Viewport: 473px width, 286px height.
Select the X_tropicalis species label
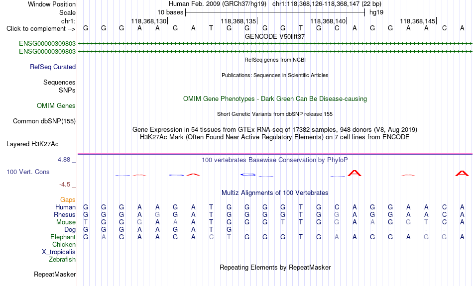pos(59,252)
